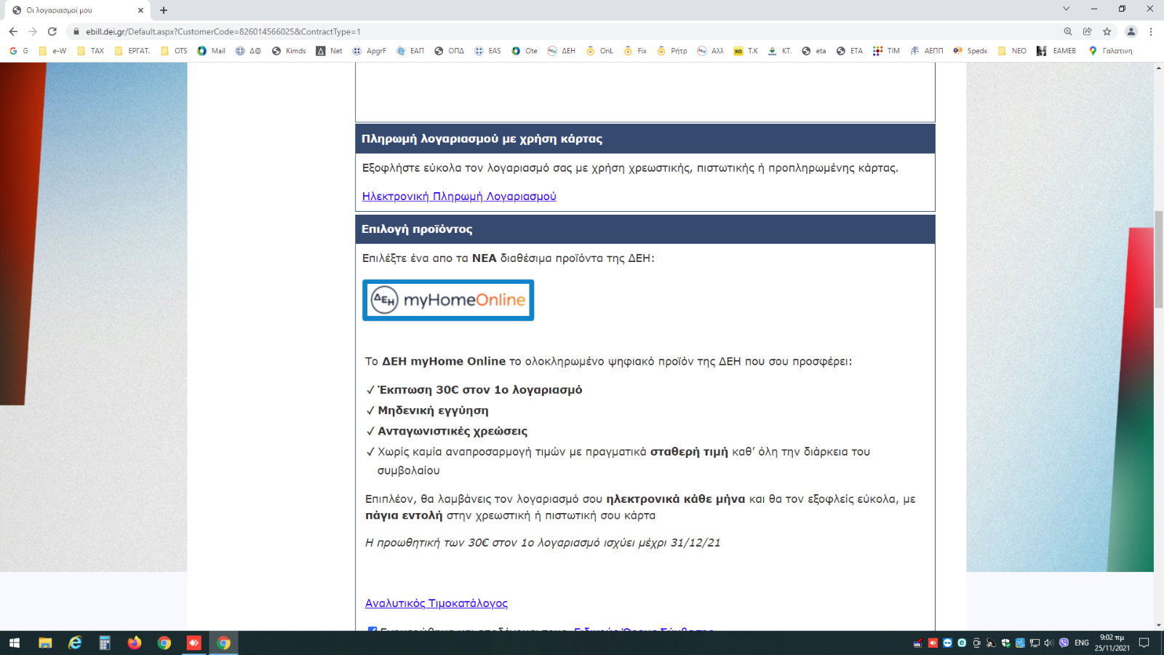Open the NEO bookmark folder
The width and height of the screenshot is (1164, 655).
click(x=1012, y=51)
